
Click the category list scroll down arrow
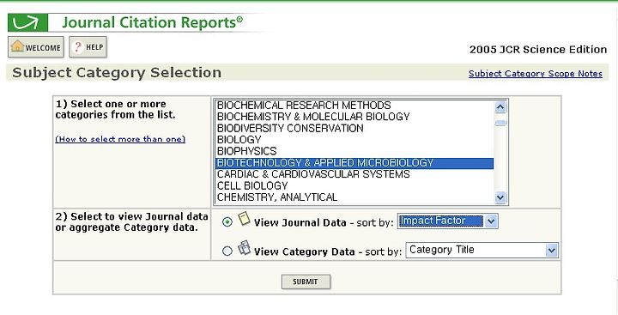pos(500,197)
